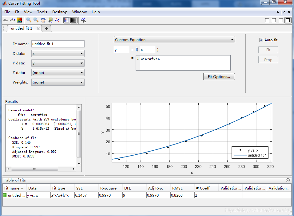Click the dock-arrow icon in menu bar
The image size is (294, 216).
(278, 12)
